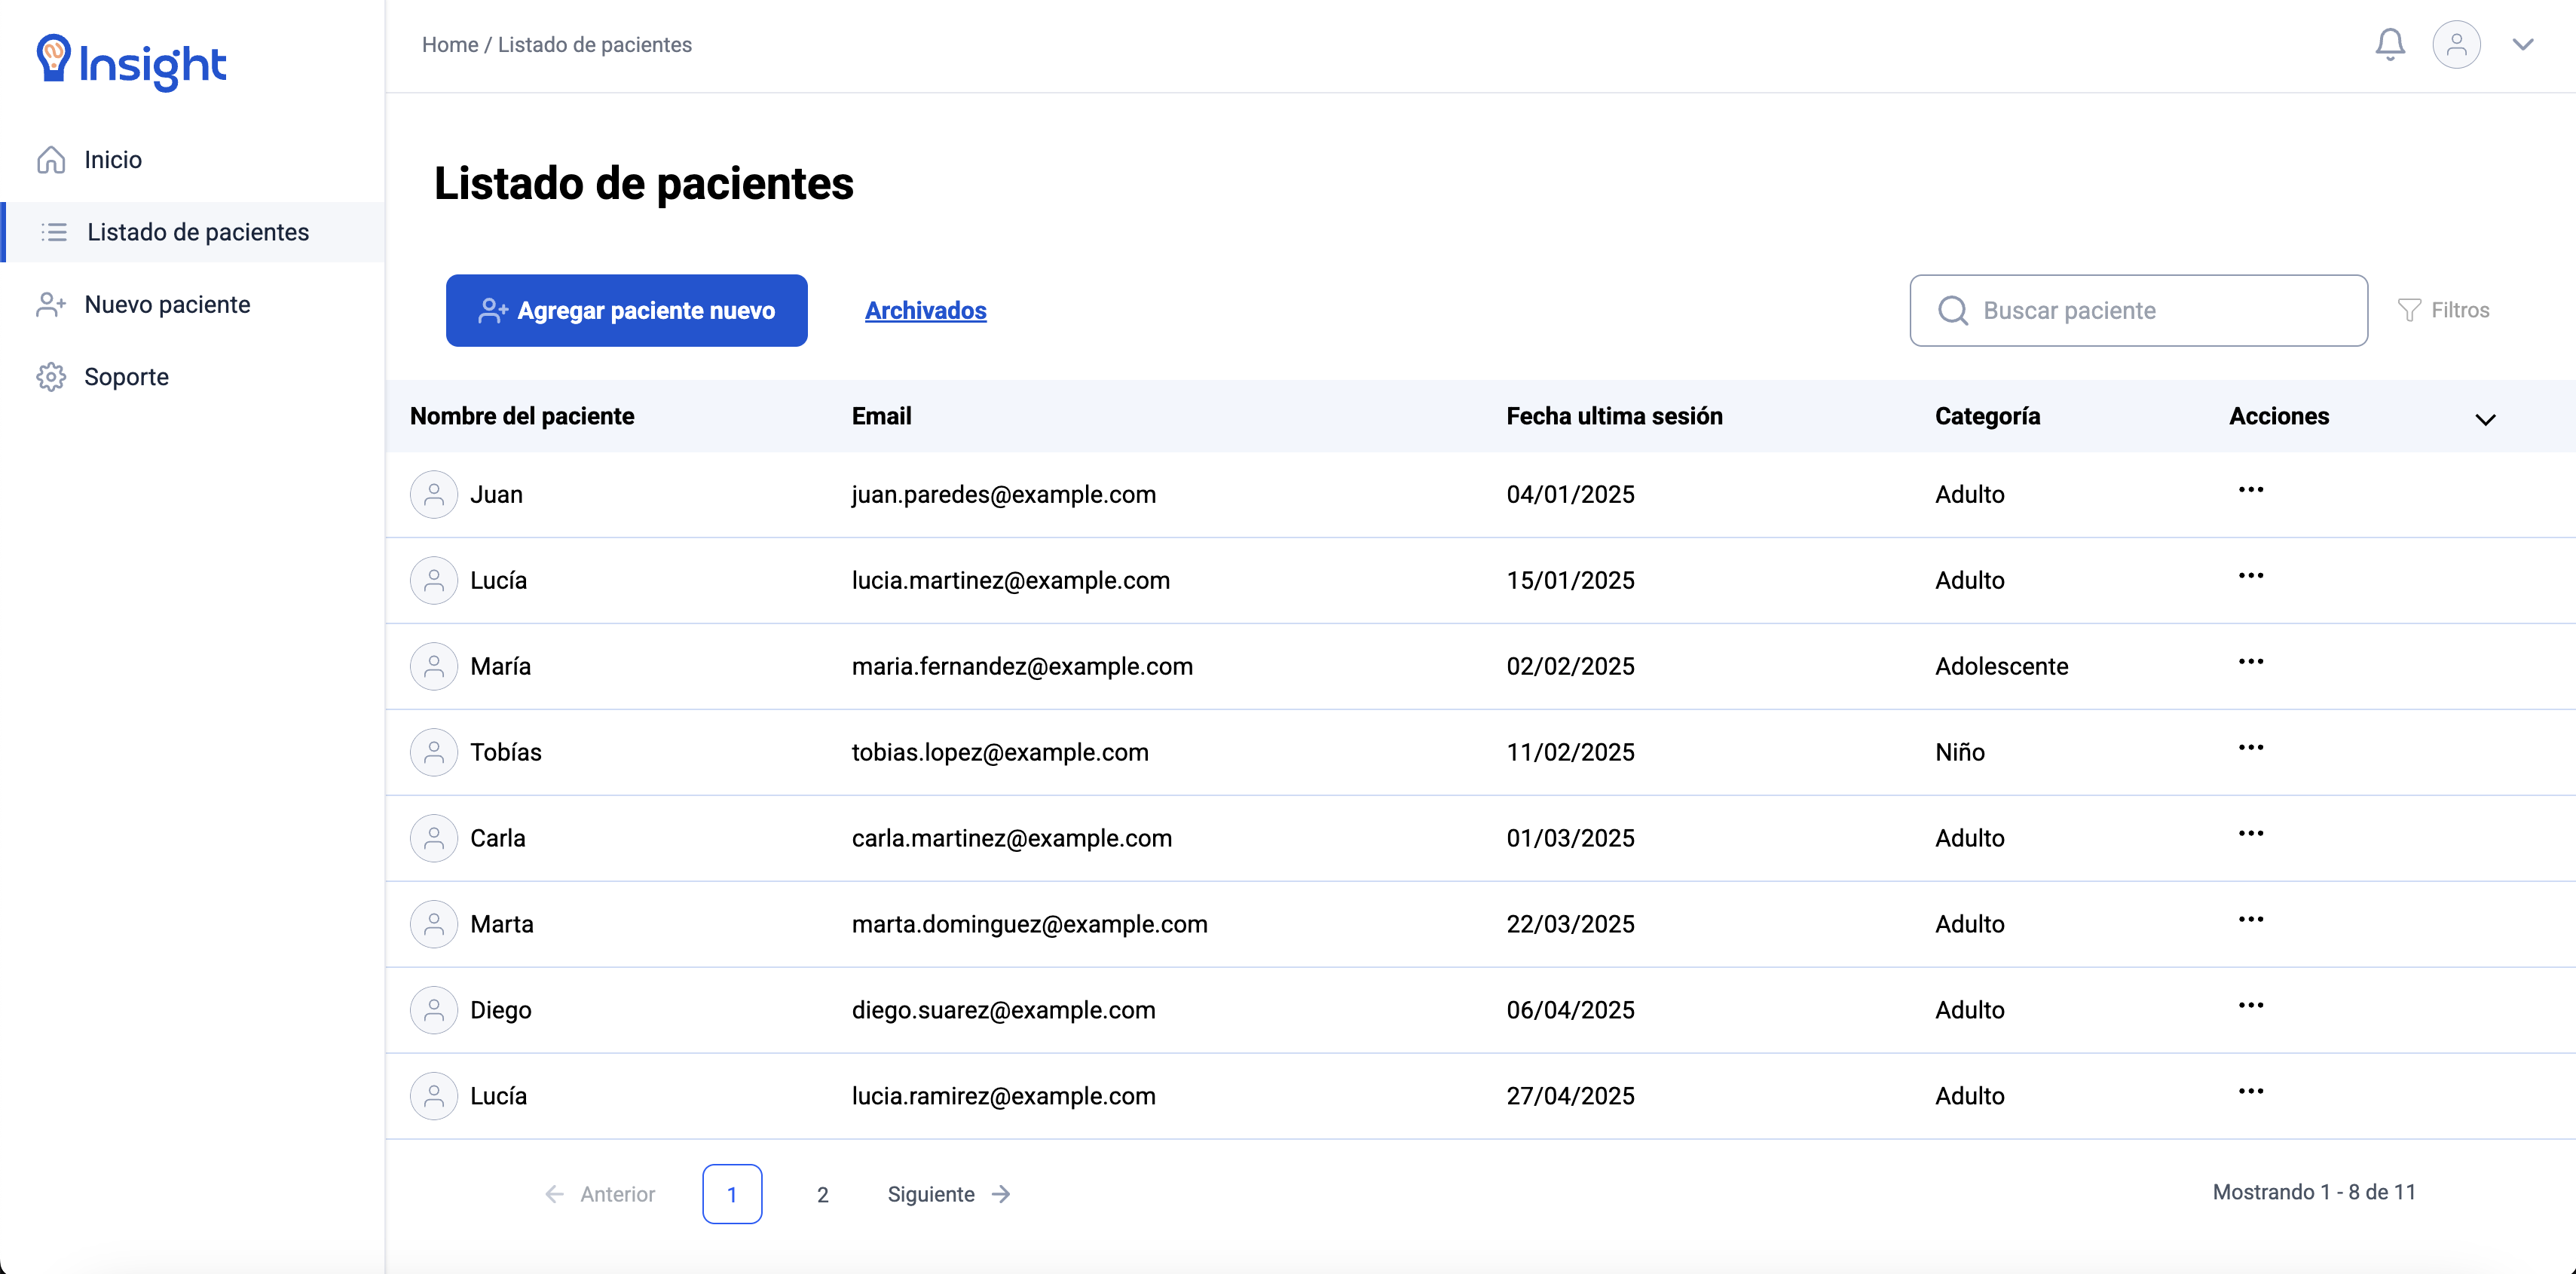Click date 04/01/2025

click(1571, 495)
